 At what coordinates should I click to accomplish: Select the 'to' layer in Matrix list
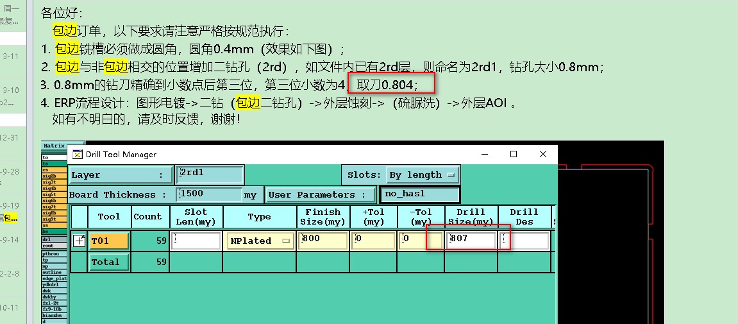[x=54, y=157]
